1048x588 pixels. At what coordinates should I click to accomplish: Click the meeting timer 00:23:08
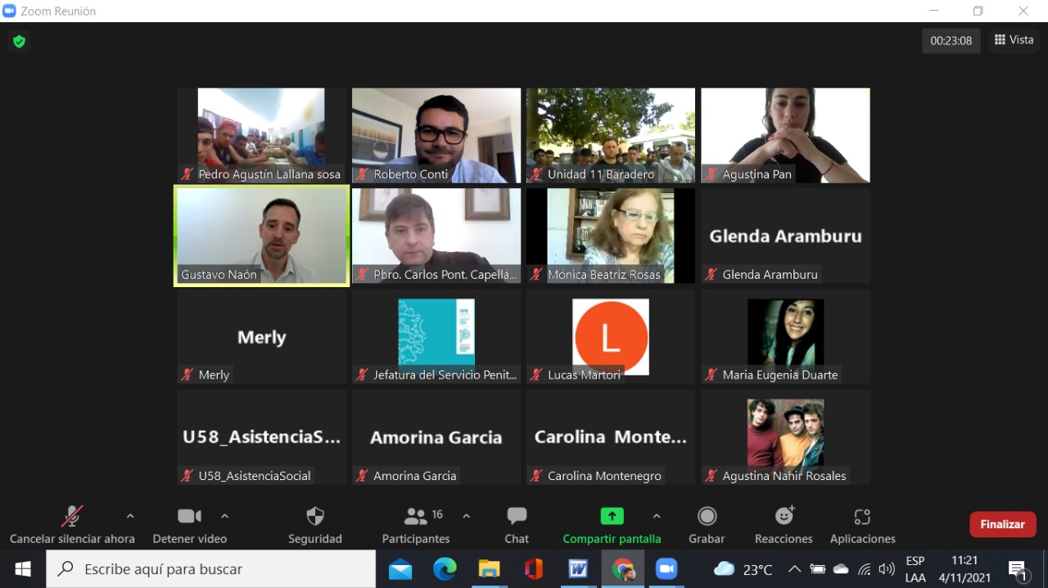951,41
